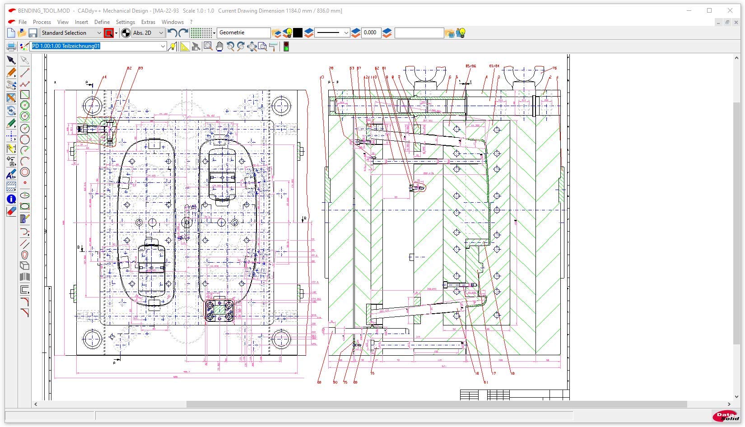745x427 pixels.
Task: Open the Settings menu
Action: pos(126,22)
